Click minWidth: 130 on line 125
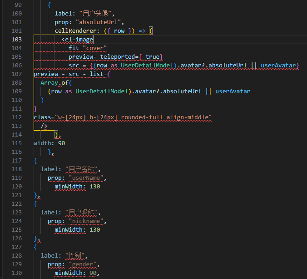This screenshot has height=279, width=307. pos(77,229)
